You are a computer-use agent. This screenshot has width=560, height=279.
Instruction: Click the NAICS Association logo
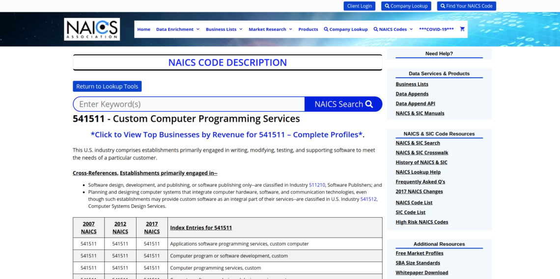(x=92, y=29)
